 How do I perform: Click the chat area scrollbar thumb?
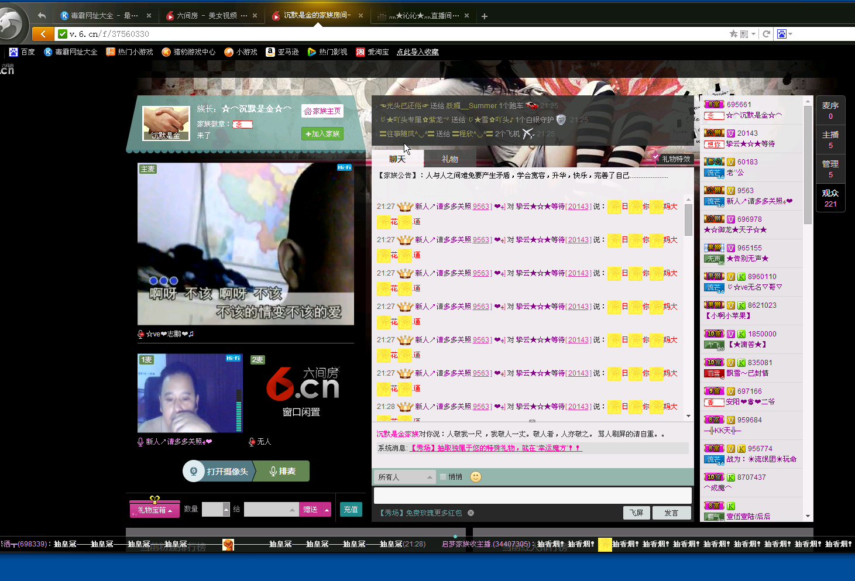[688, 221]
